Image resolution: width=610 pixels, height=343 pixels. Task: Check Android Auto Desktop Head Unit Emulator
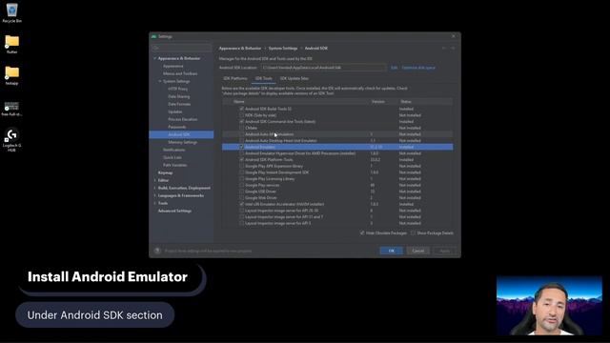pos(241,140)
